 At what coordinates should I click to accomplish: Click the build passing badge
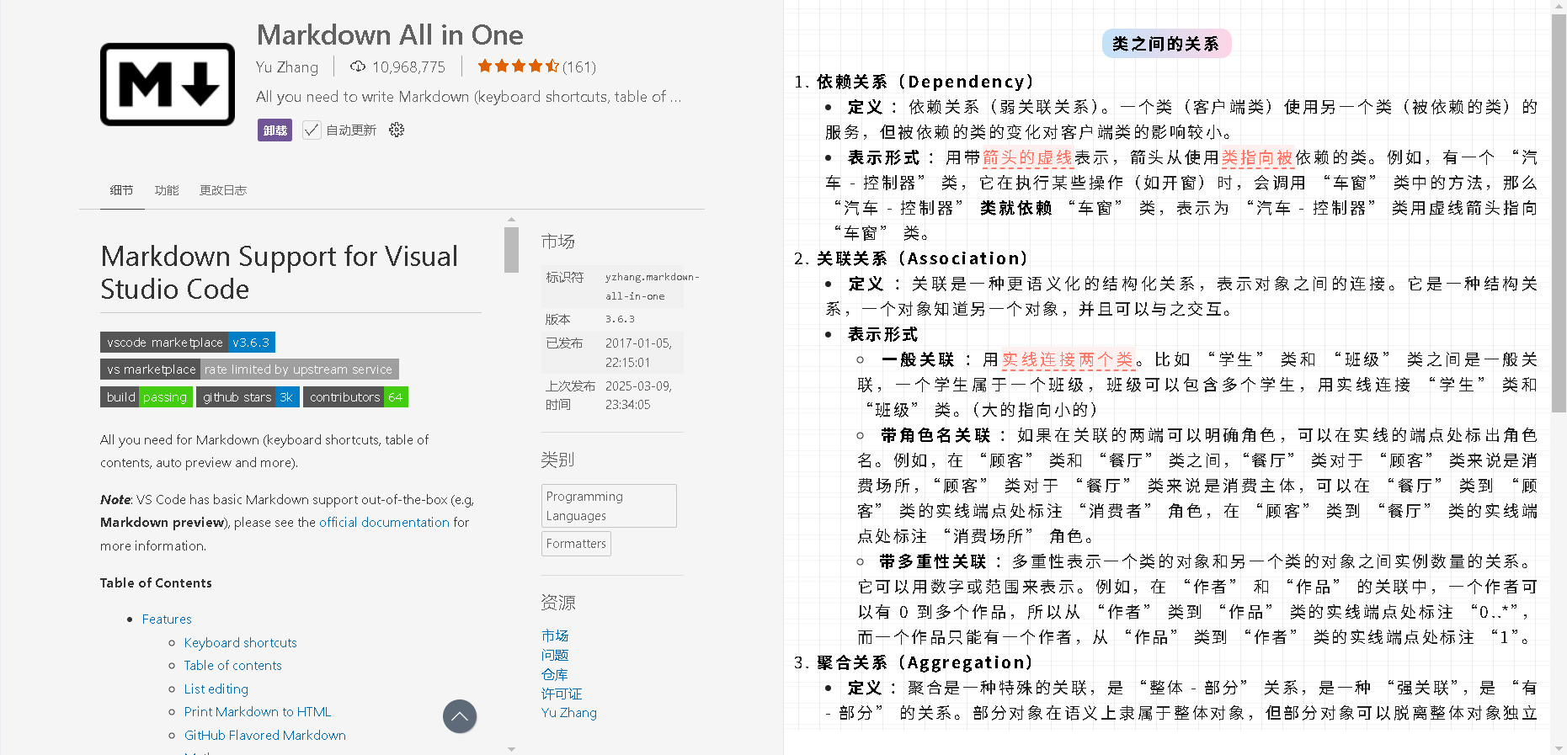147,397
